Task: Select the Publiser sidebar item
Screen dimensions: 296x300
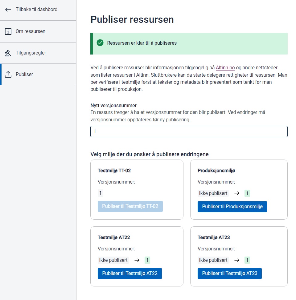Action: (x=24, y=75)
